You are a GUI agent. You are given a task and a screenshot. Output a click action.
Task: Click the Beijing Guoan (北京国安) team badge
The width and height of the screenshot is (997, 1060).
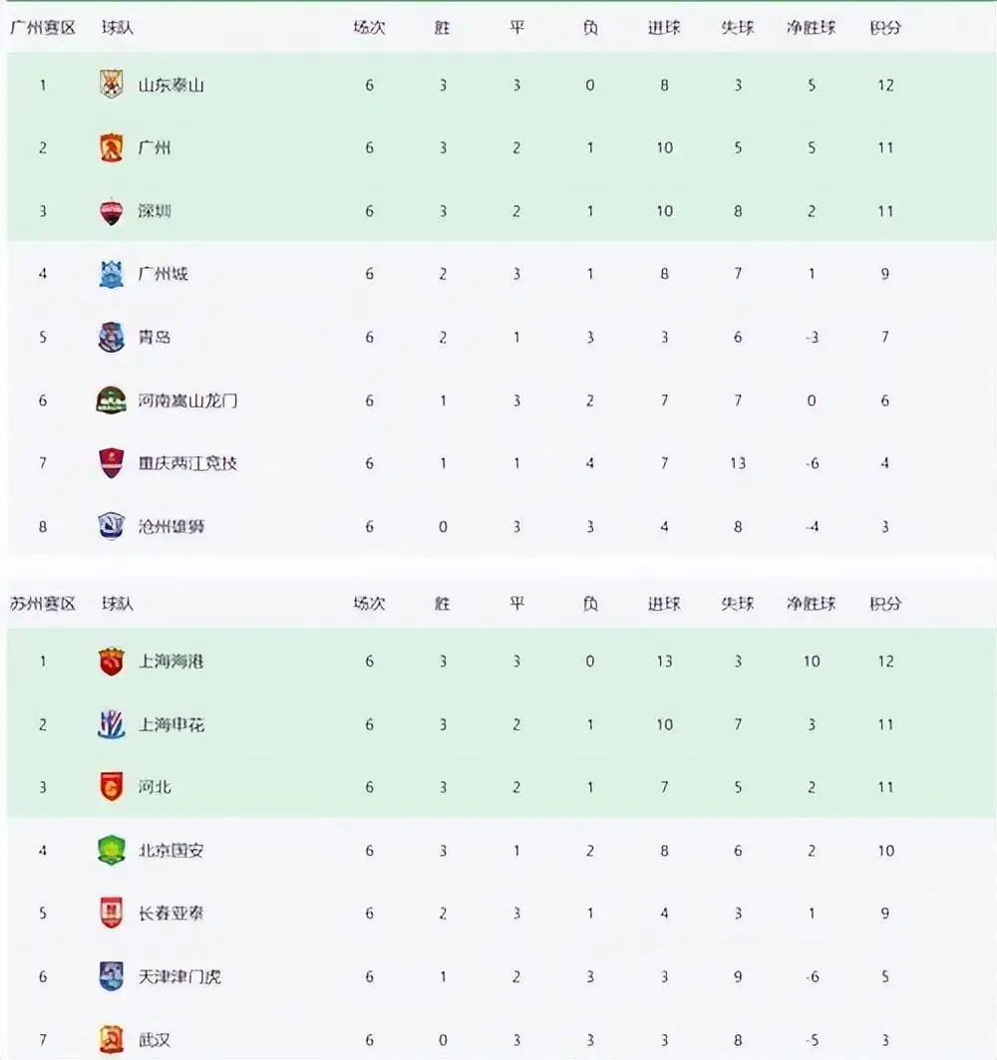pos(111,850)
